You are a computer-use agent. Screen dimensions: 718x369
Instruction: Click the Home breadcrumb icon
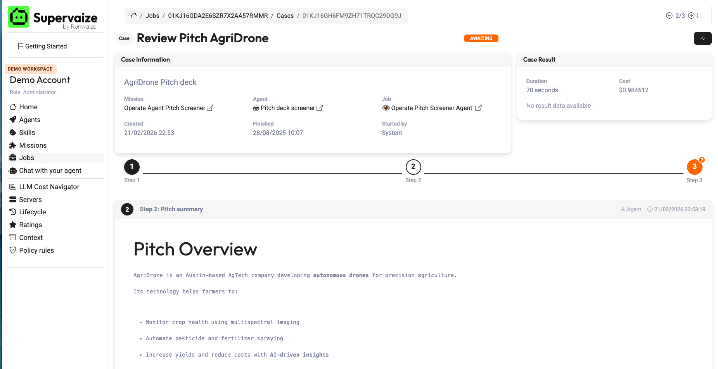tap(133, 16)
